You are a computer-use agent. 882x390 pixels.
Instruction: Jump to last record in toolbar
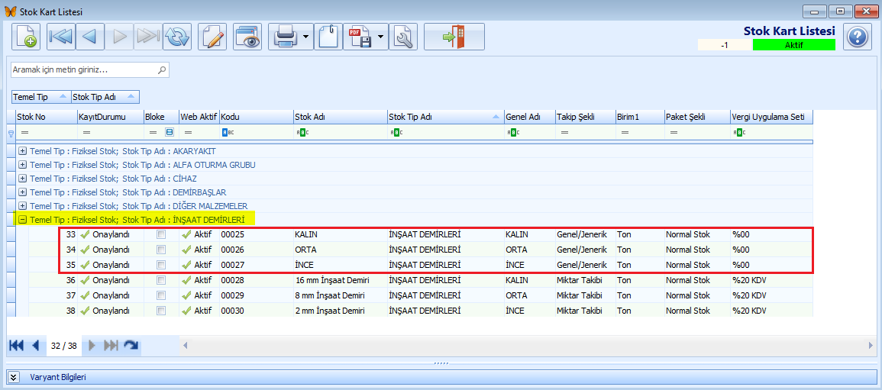(148, 37)
